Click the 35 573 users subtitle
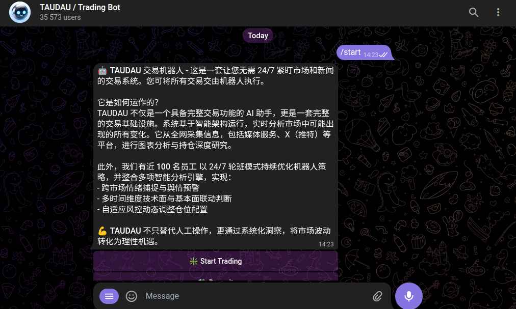 point(60,17)
